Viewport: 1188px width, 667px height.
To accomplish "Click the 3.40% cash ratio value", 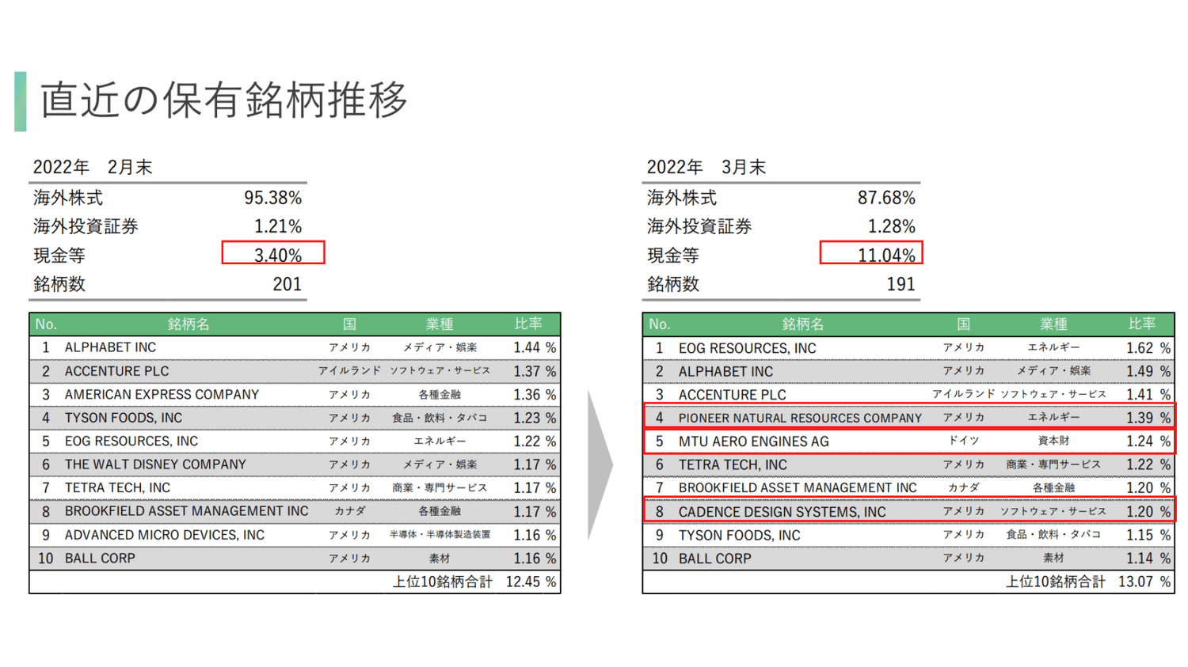I will 278,256.
